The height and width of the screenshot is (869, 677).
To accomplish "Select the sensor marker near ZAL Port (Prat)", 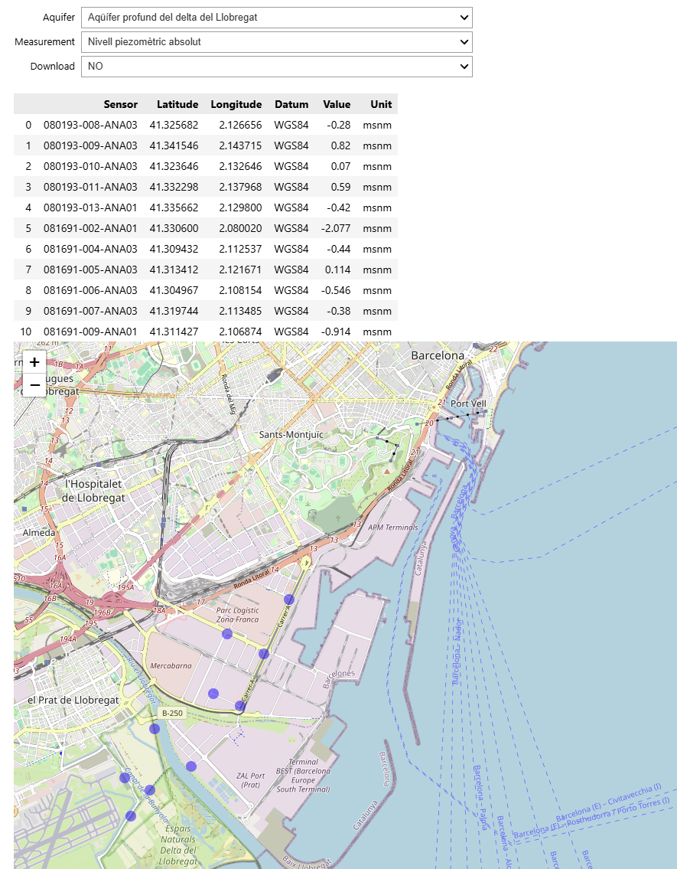I will coord(190,766).
